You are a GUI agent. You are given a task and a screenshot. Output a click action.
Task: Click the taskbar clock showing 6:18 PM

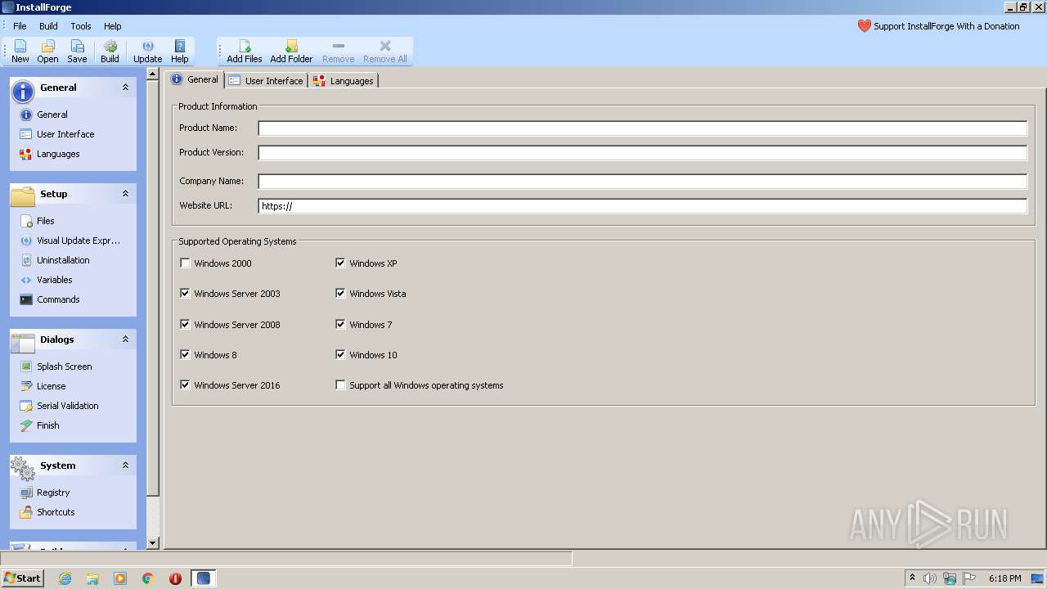(1004, 578)
